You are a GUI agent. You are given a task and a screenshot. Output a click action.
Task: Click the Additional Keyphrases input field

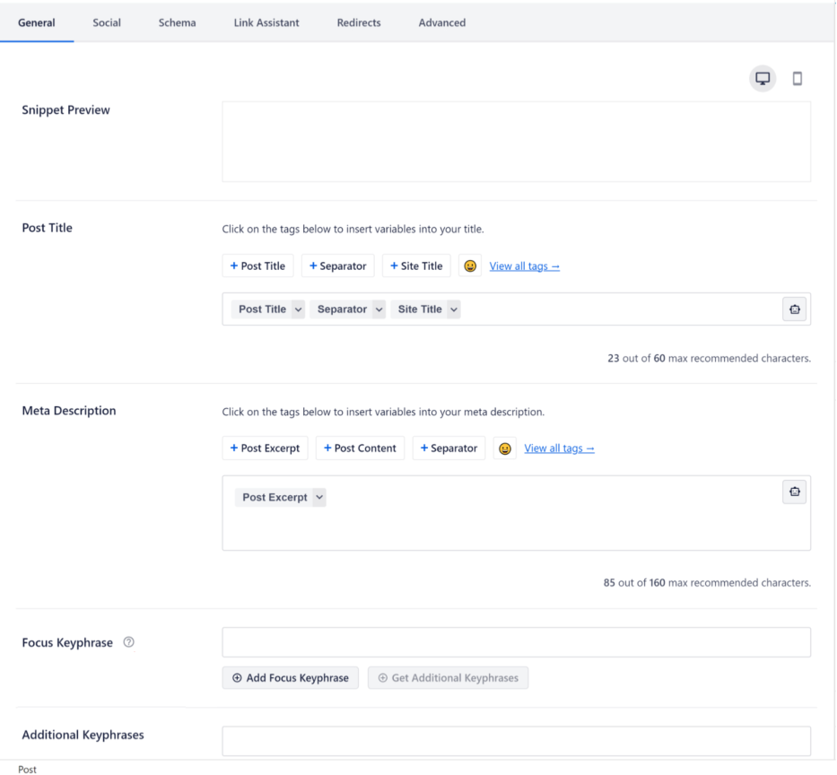(x=516, y=740)
